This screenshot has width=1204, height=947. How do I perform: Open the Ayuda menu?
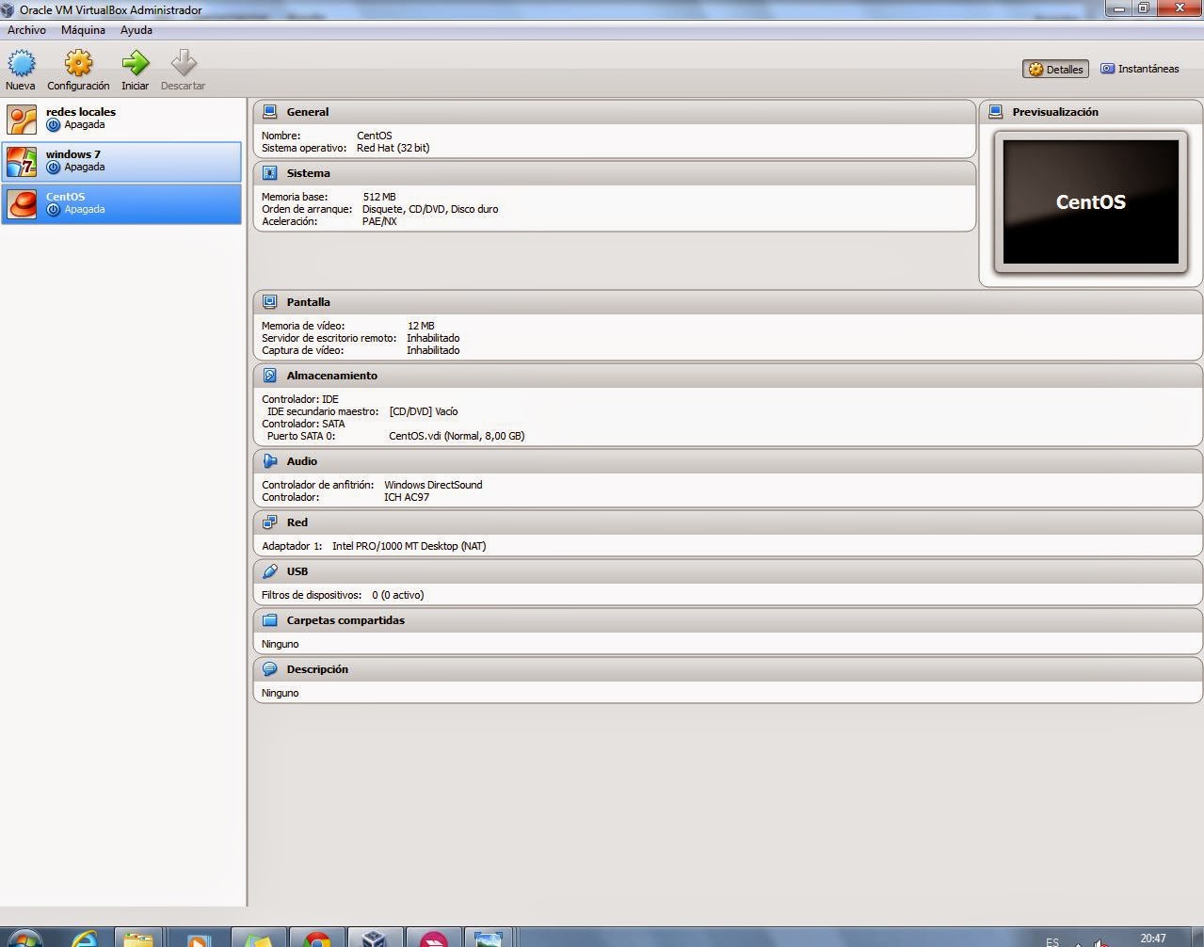click(x=136, y=30)
